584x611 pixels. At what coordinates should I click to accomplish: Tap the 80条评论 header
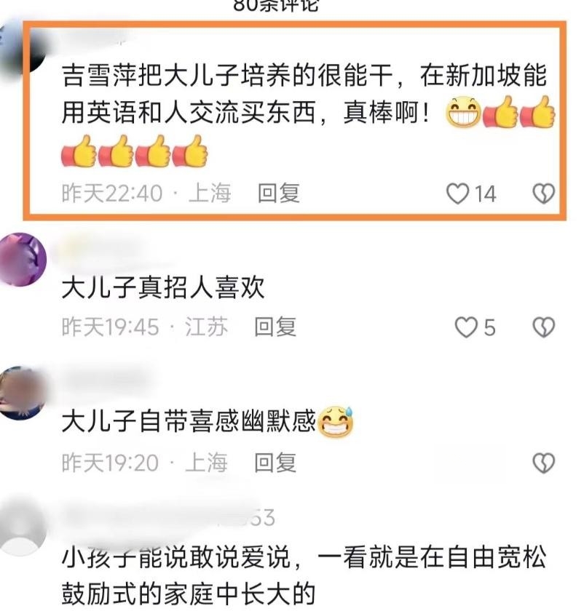click(276, 6)
